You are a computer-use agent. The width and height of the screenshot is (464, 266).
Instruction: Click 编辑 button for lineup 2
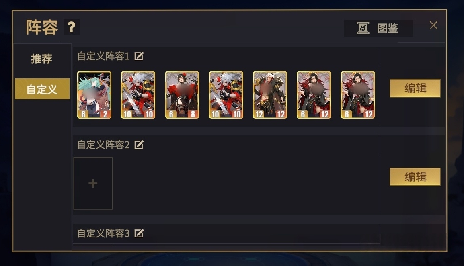click(x=415, y=177)
